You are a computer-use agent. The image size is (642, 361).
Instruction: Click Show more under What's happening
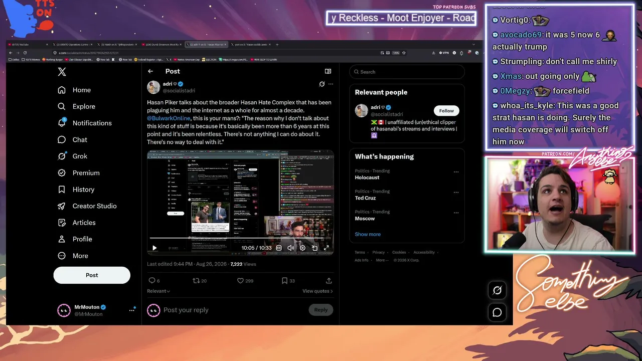(368, 234)
